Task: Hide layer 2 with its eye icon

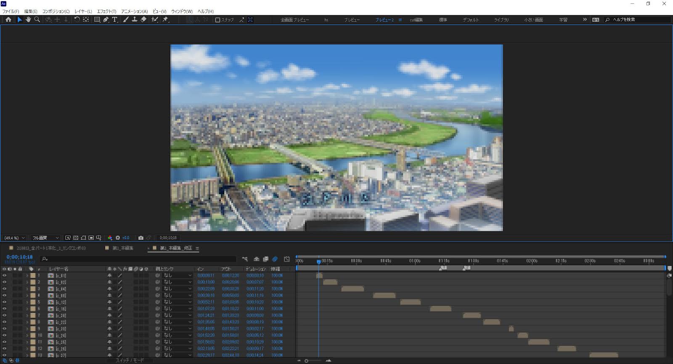Action: 4,282
